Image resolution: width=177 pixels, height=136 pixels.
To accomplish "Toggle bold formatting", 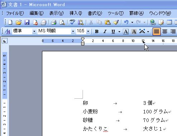I will tap(97, 32).
